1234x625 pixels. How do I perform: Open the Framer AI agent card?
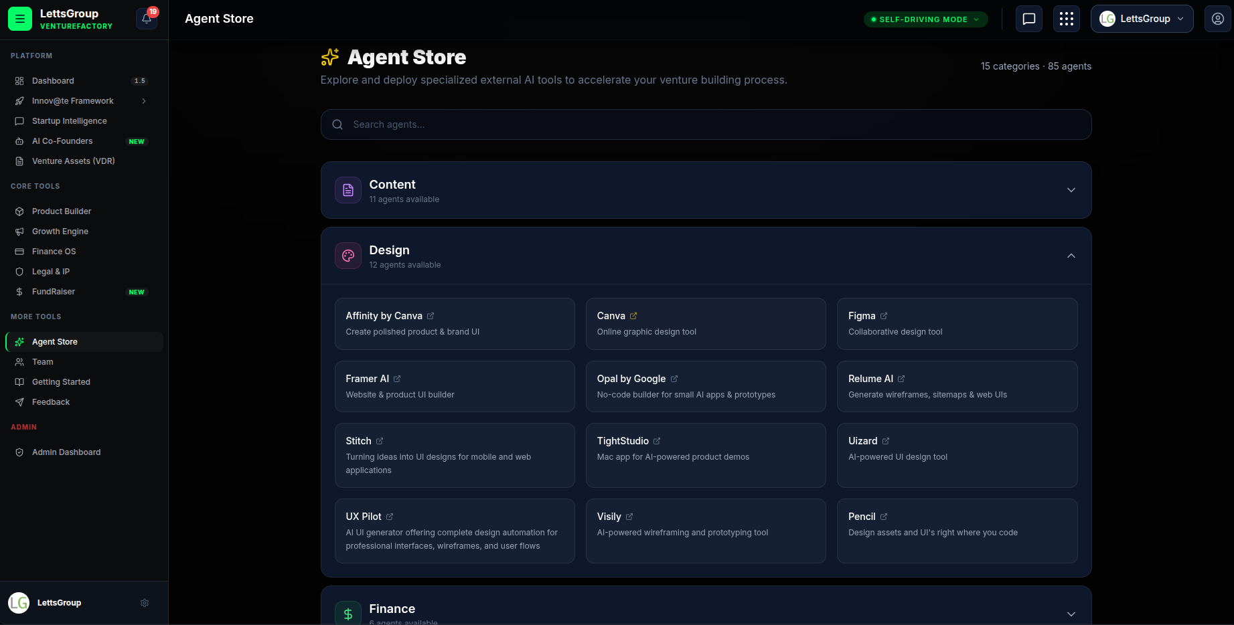455,386
